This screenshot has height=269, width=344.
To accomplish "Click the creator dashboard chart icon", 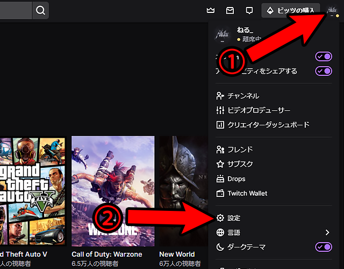I will (x=220, y=125).
